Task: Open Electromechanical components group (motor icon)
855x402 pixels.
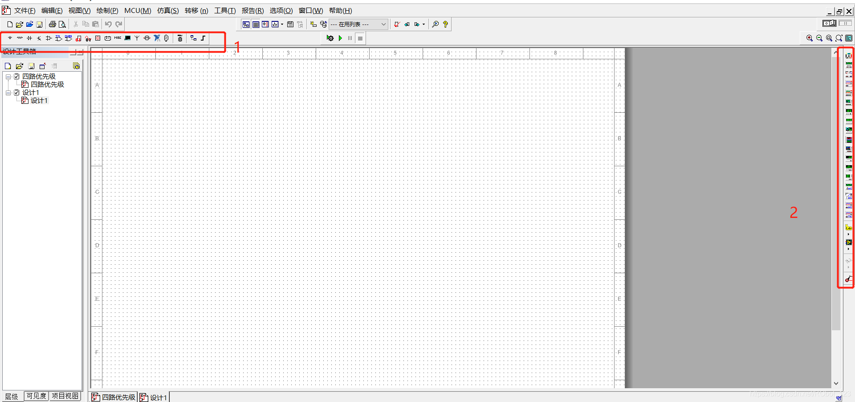Action: pos(147,38)
